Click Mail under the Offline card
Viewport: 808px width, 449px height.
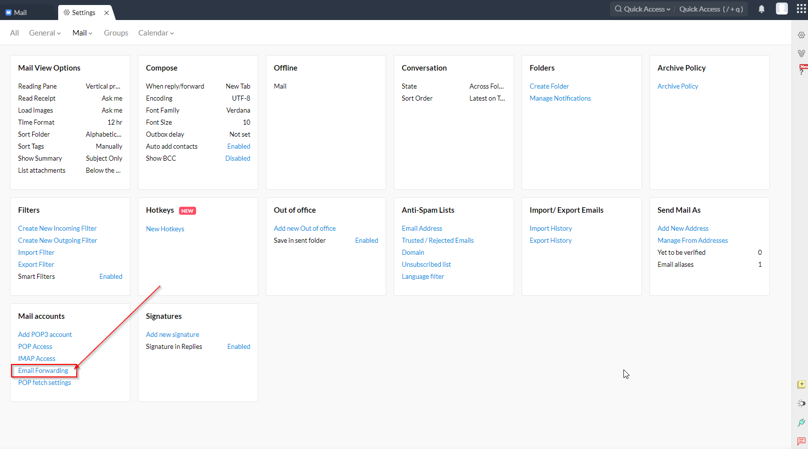coord(280,86)
